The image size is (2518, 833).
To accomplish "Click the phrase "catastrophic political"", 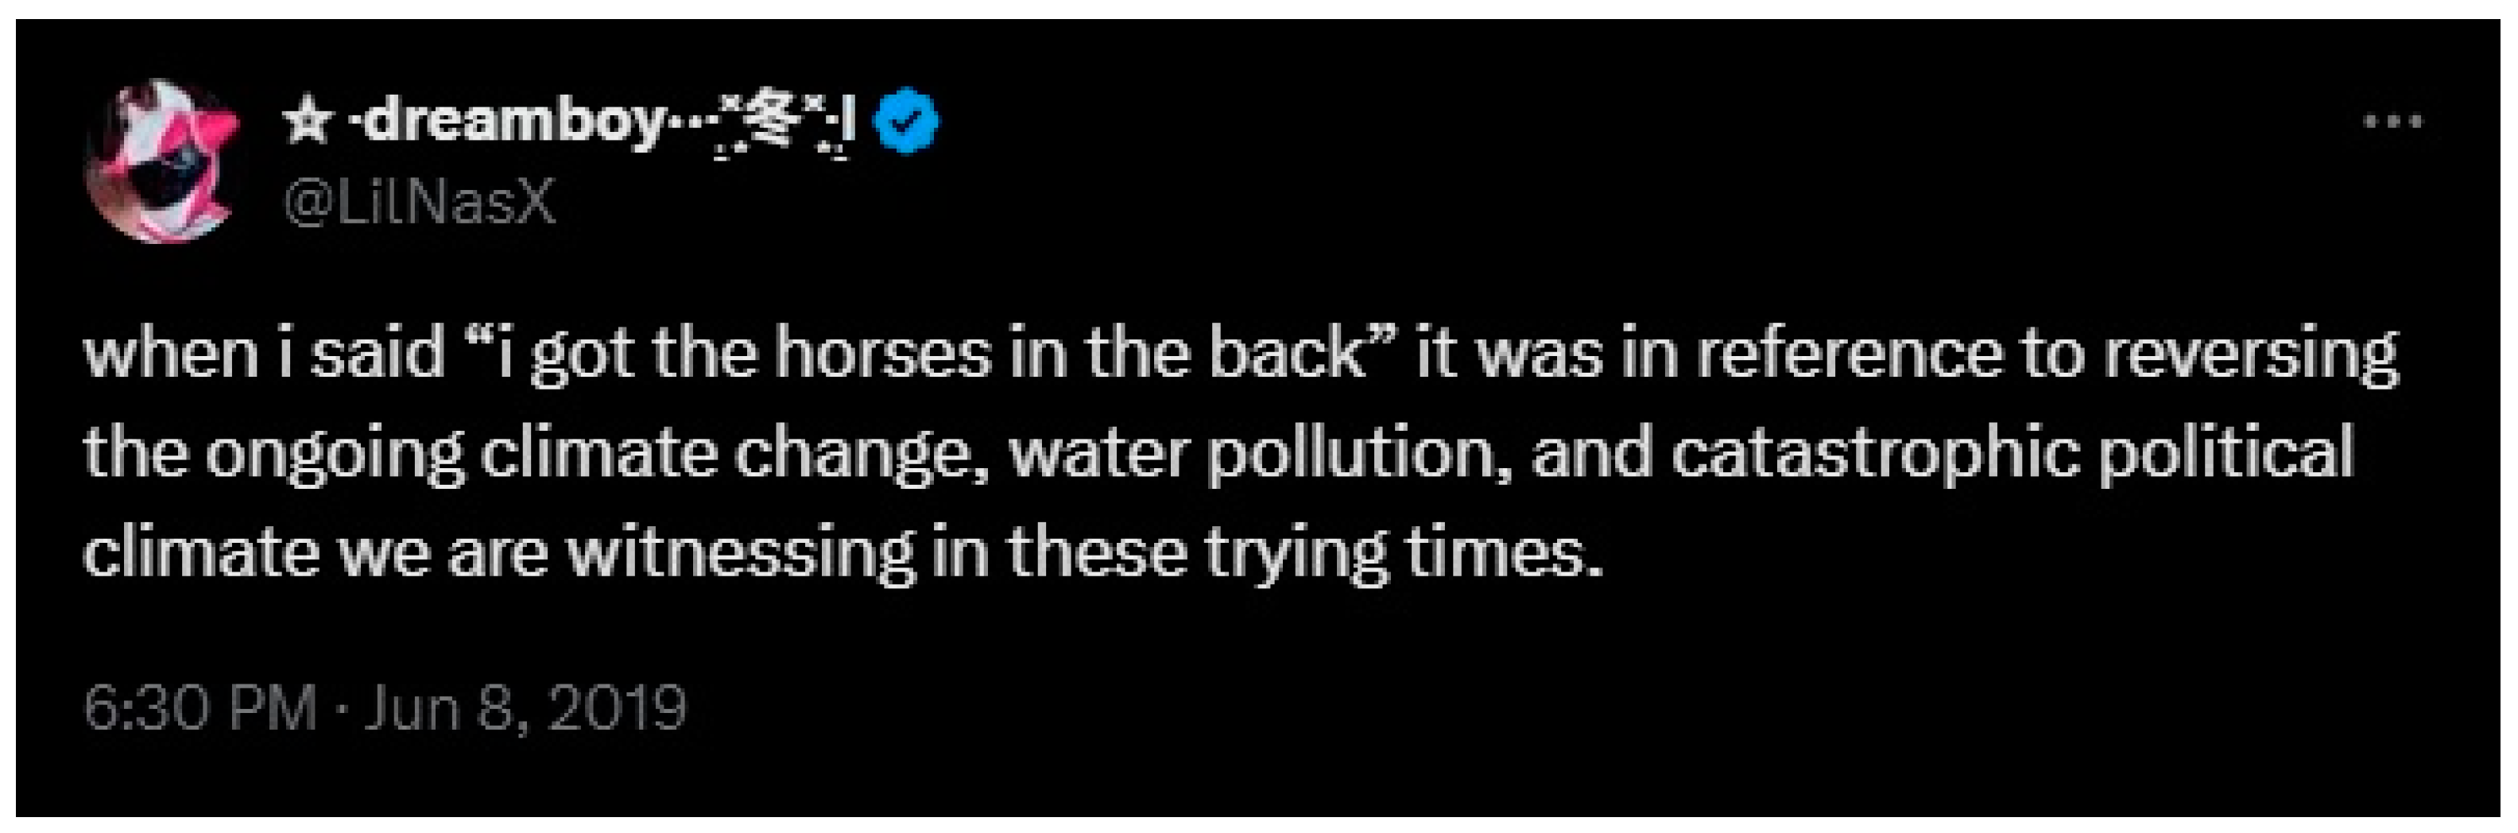I will pyautogui.click(x=2012, y=454).
